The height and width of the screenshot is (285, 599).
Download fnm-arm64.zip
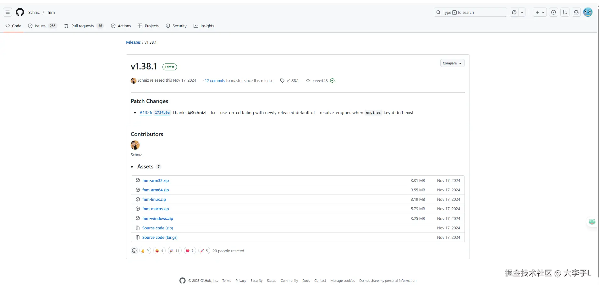pyautogui.click(x=156, y=190)
